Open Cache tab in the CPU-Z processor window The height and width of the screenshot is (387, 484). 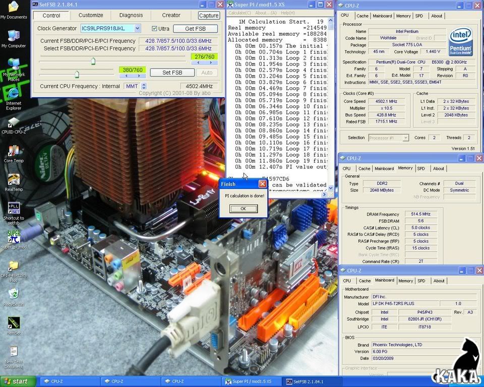click(362, 16)
